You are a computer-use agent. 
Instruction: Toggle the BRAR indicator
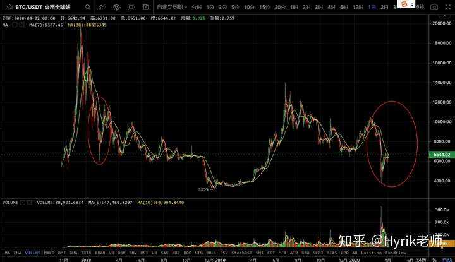point(100,253)
